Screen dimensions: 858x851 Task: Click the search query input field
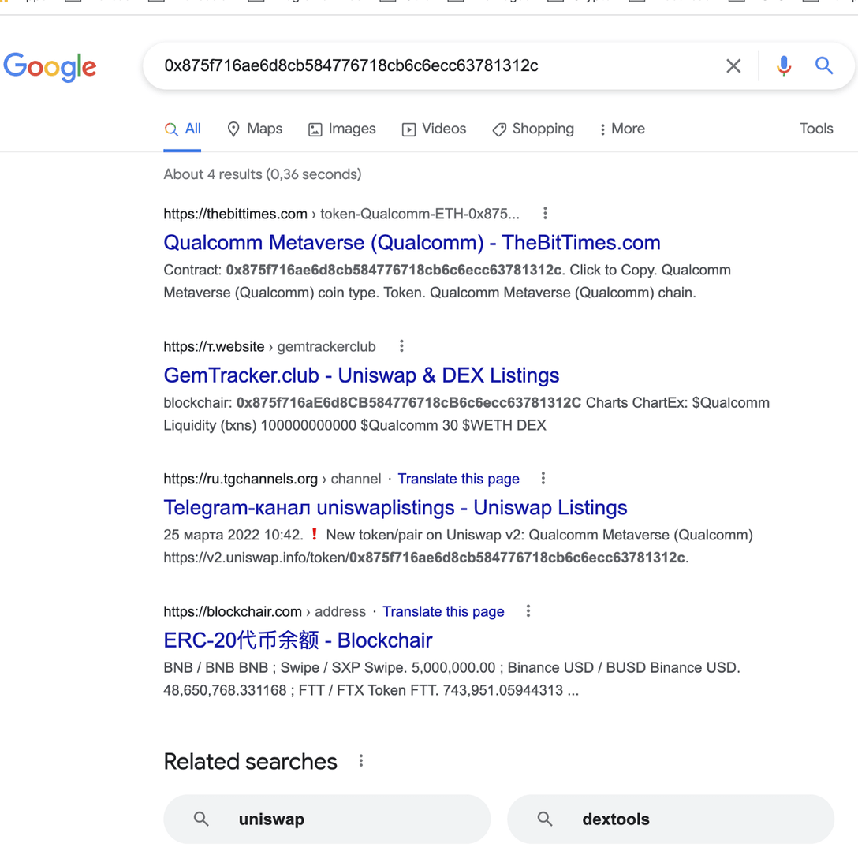[x=434, y=66]
